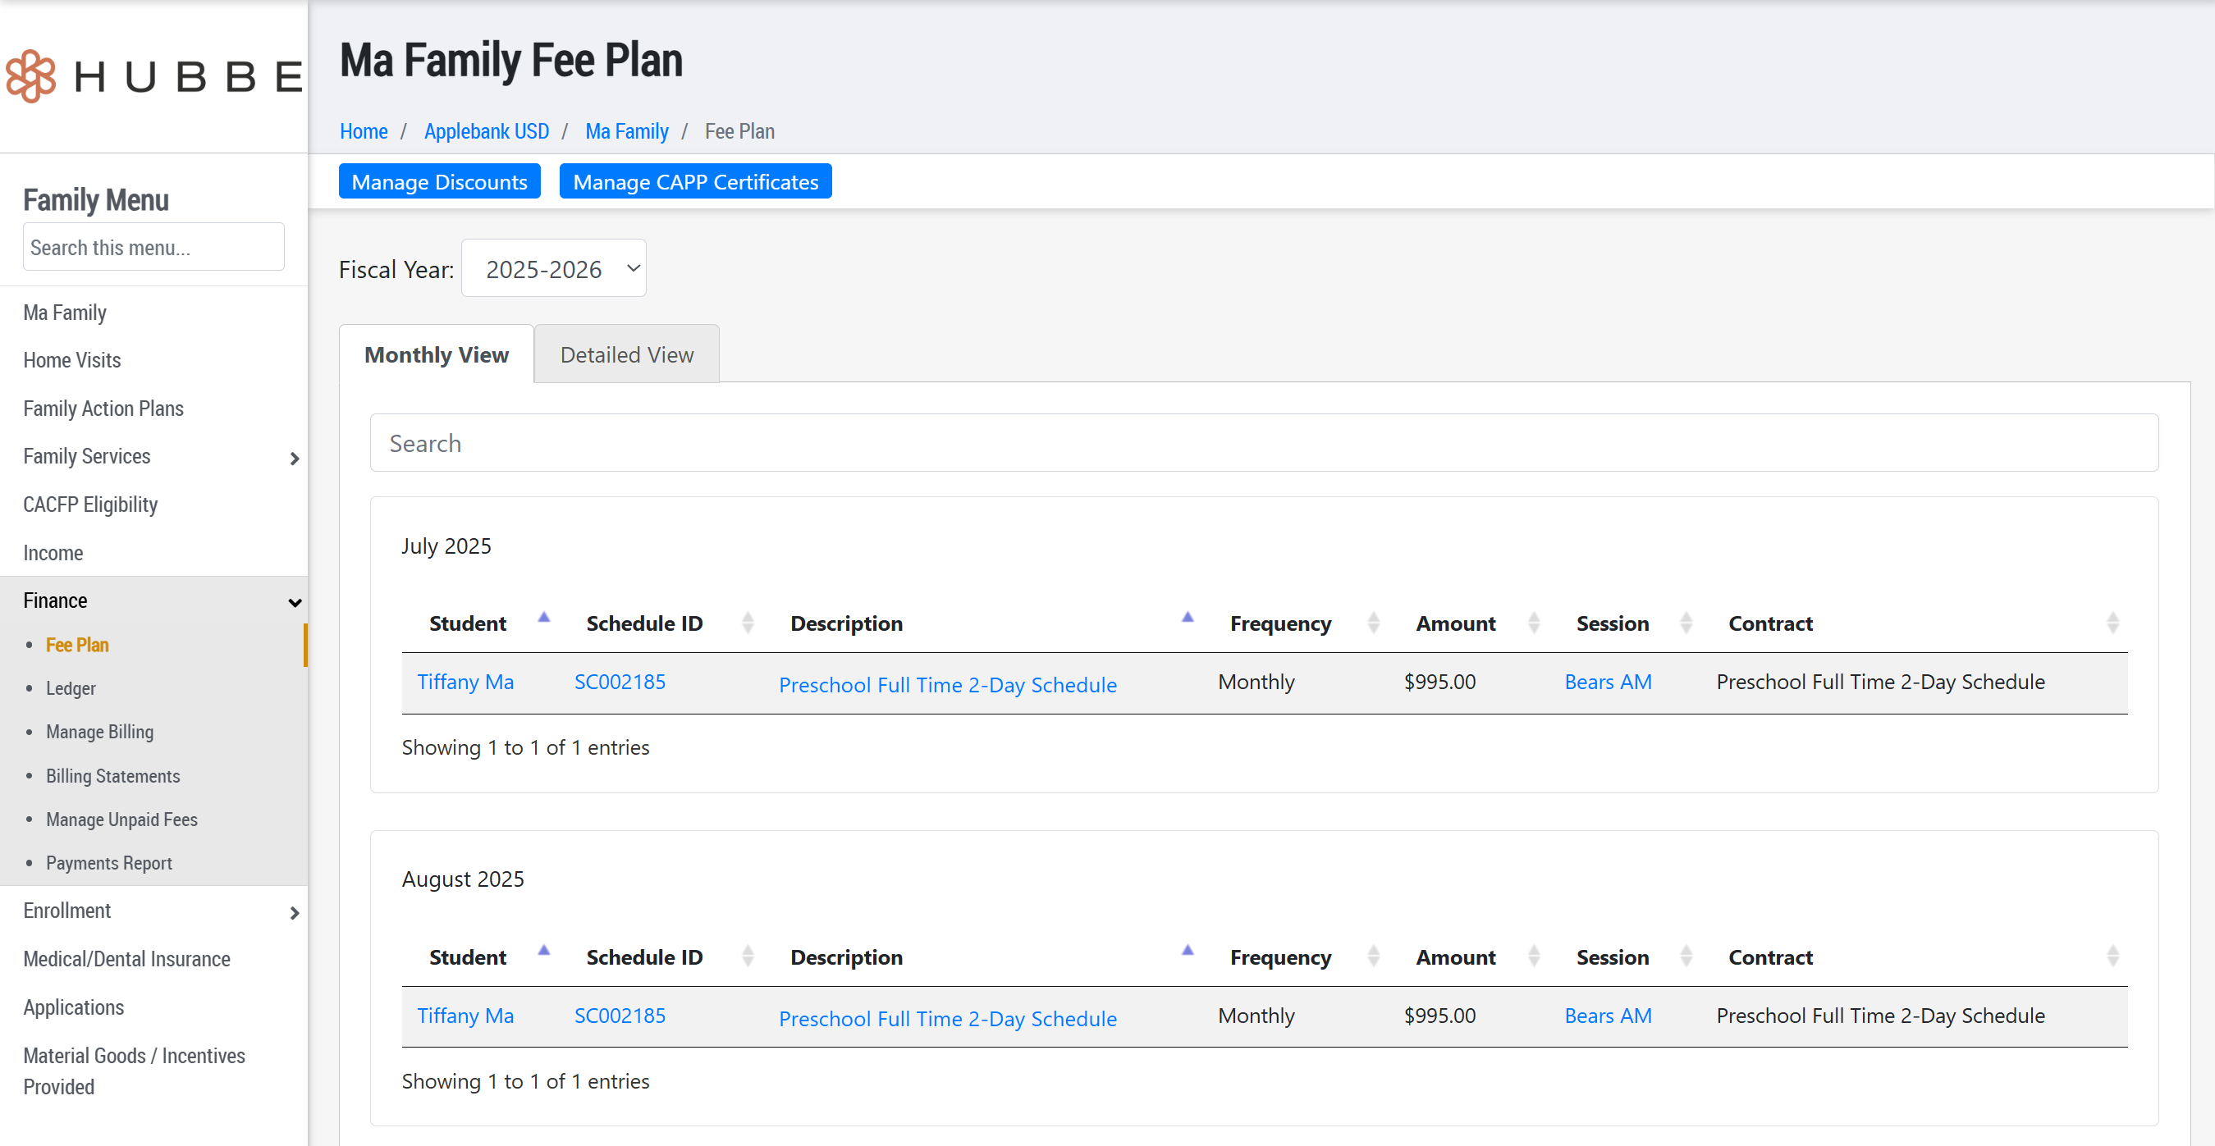Expand the Family Services submenu
The width and height of the screenshot is (2215, 1146).
[x=294, y=459]
